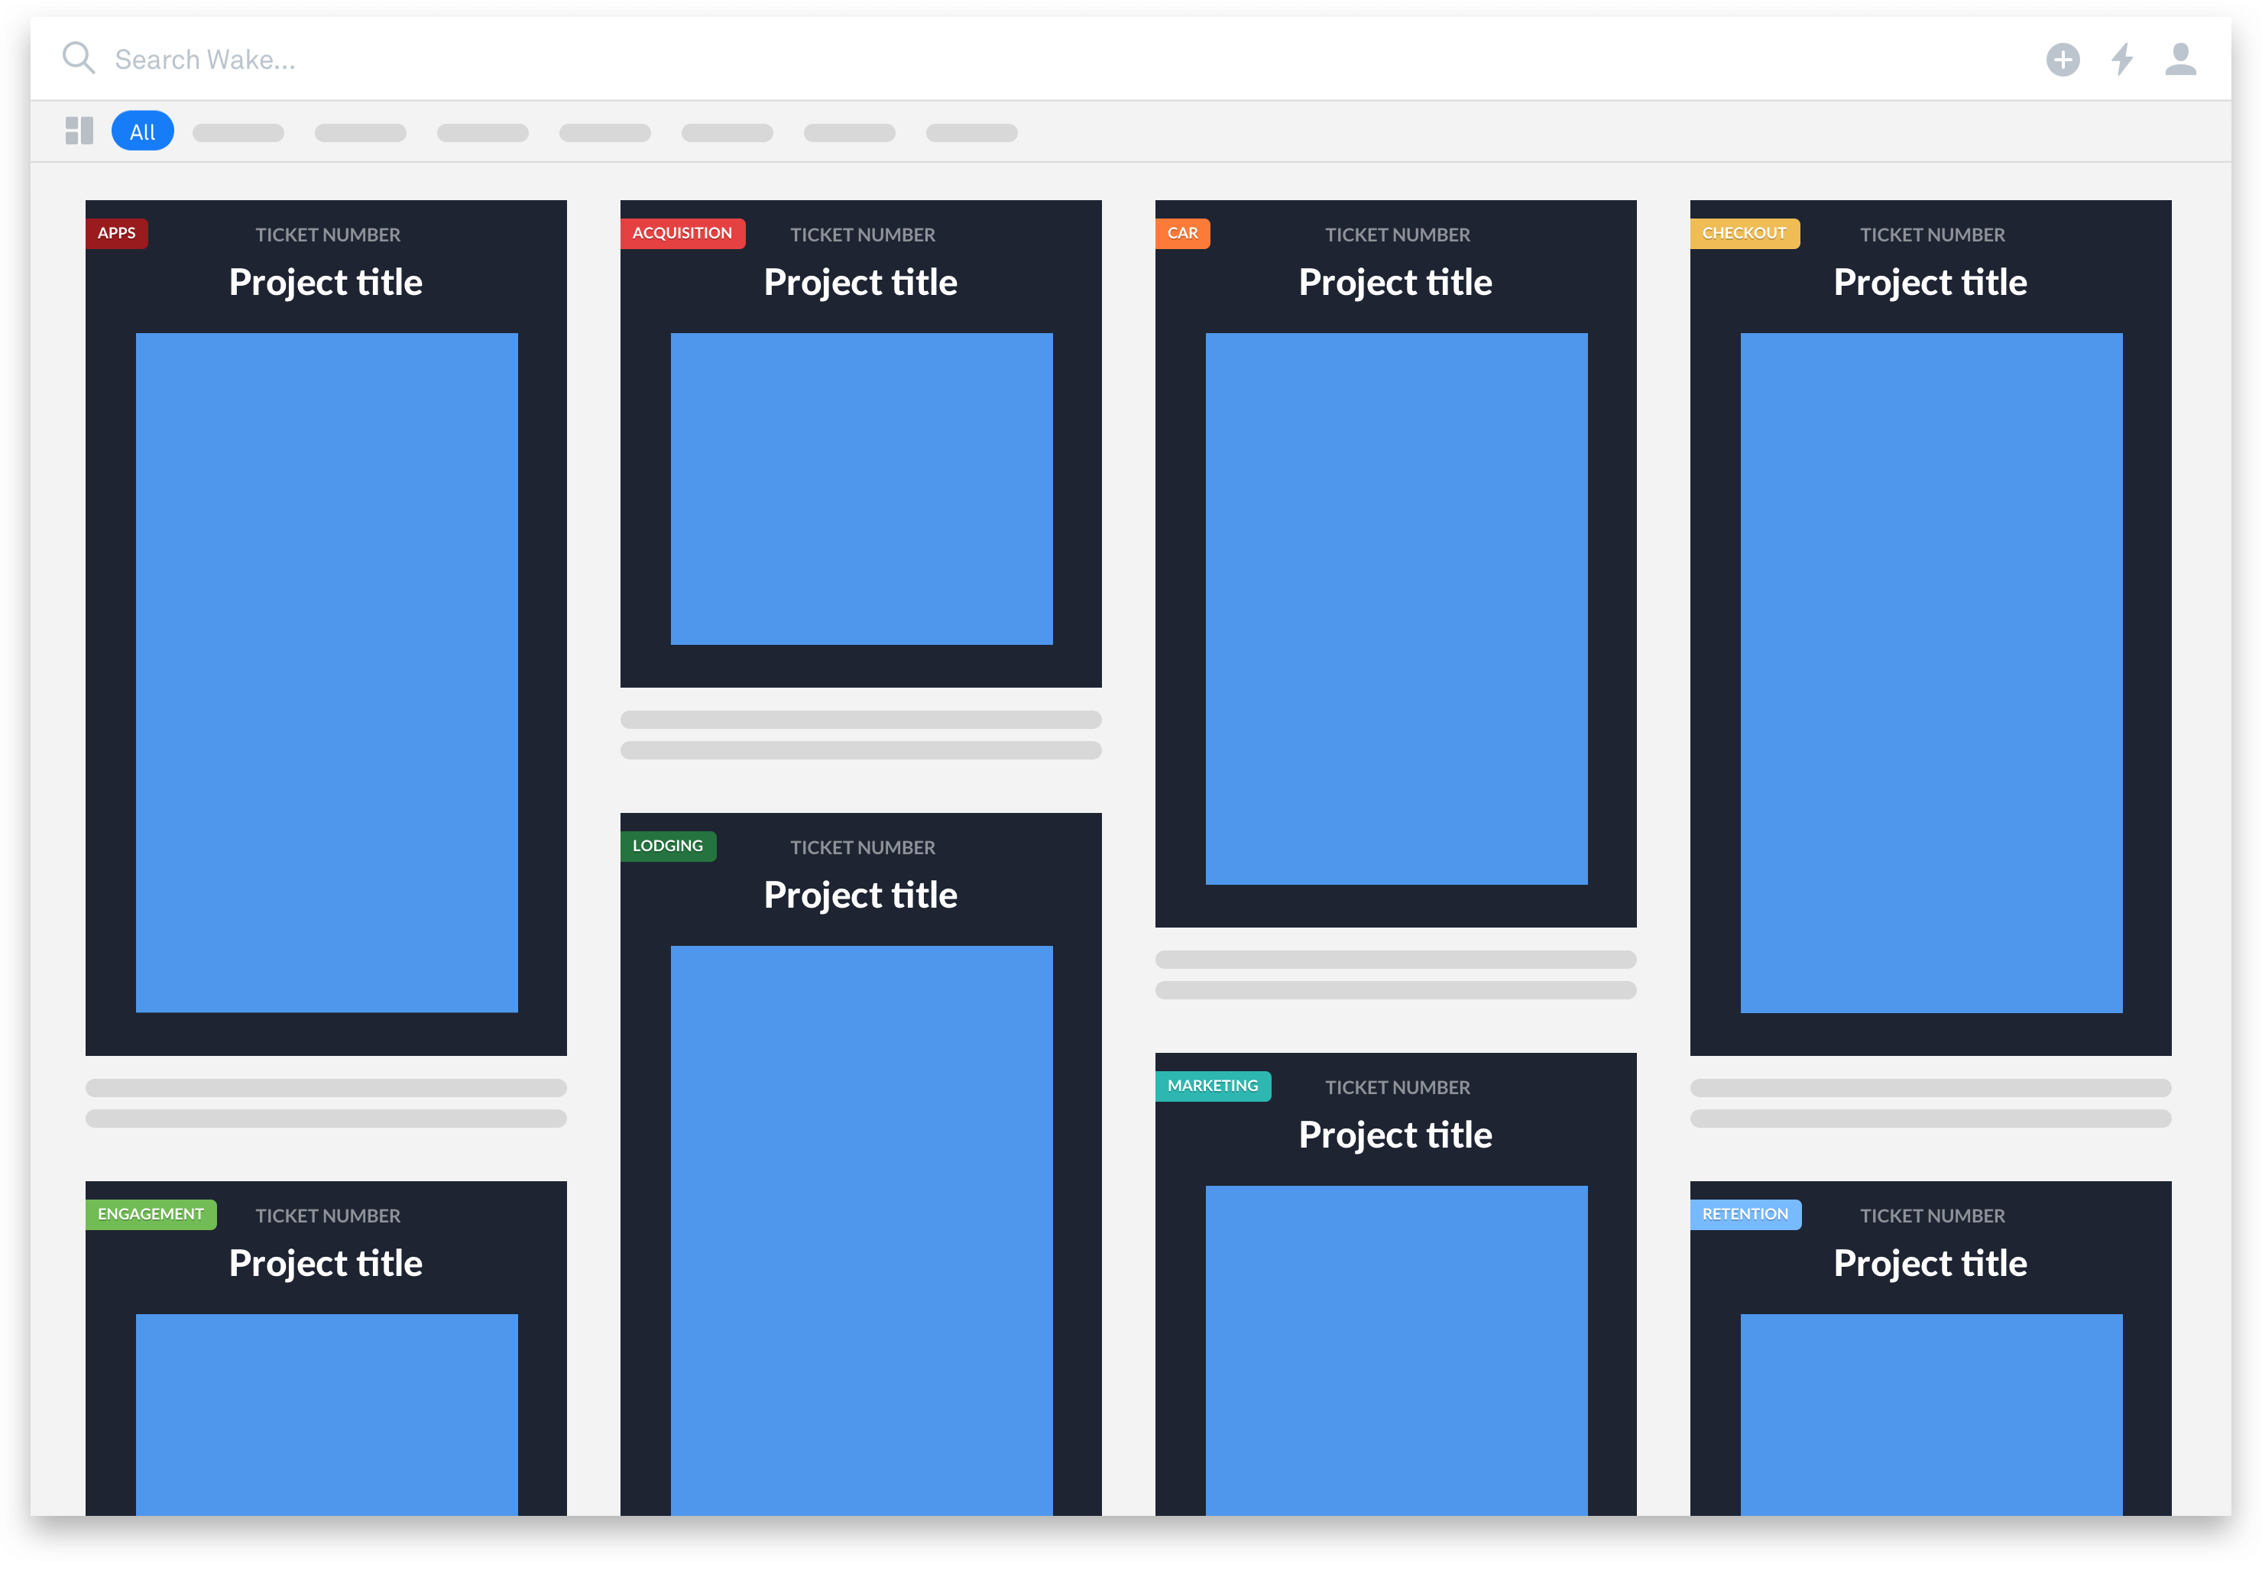Image resolution: width=2262 pixels, height=1577 pixels.
Task: Click the plus add icon
Action: pos(2062,59)
